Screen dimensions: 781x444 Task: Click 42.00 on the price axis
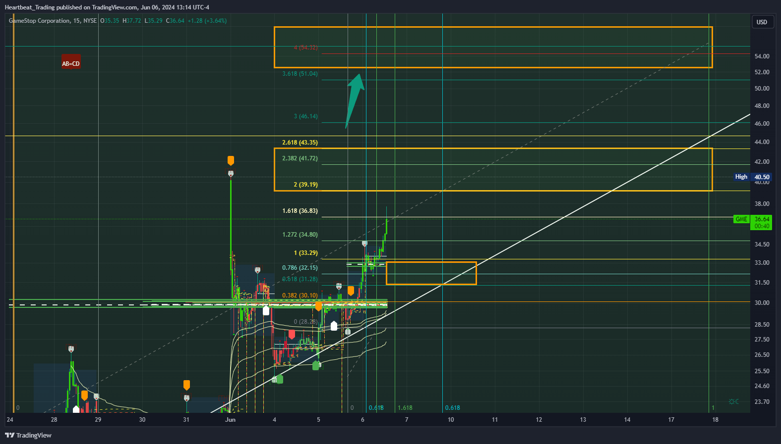[762, 162]
